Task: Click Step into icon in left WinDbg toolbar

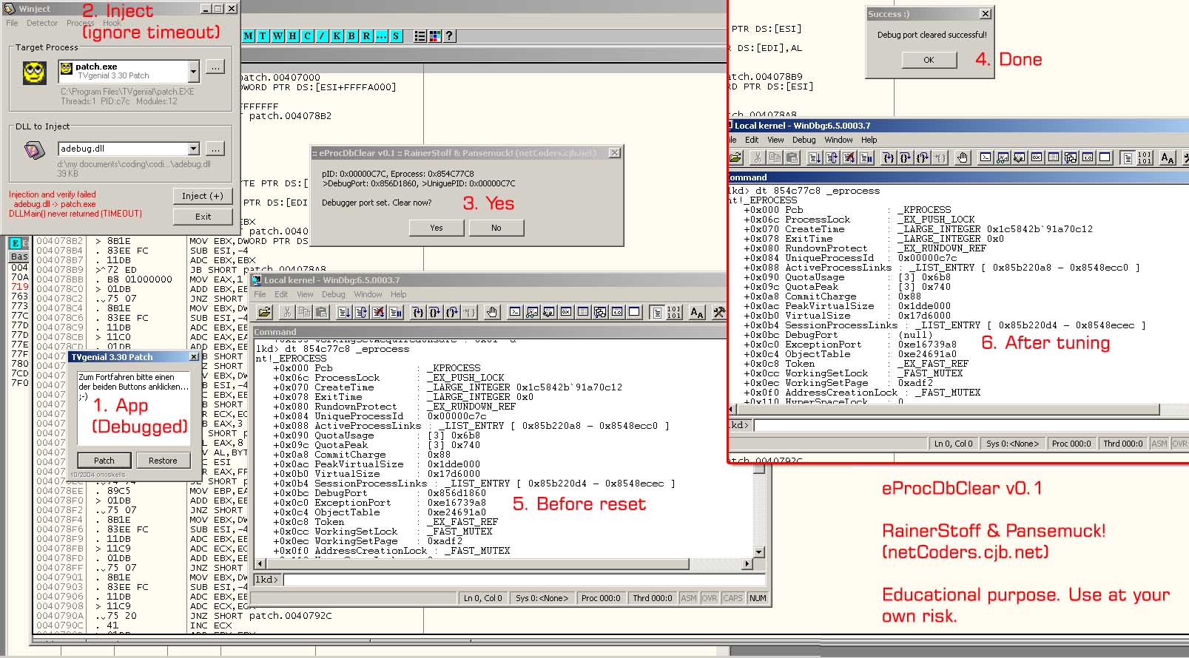Action: pos(417,312)
